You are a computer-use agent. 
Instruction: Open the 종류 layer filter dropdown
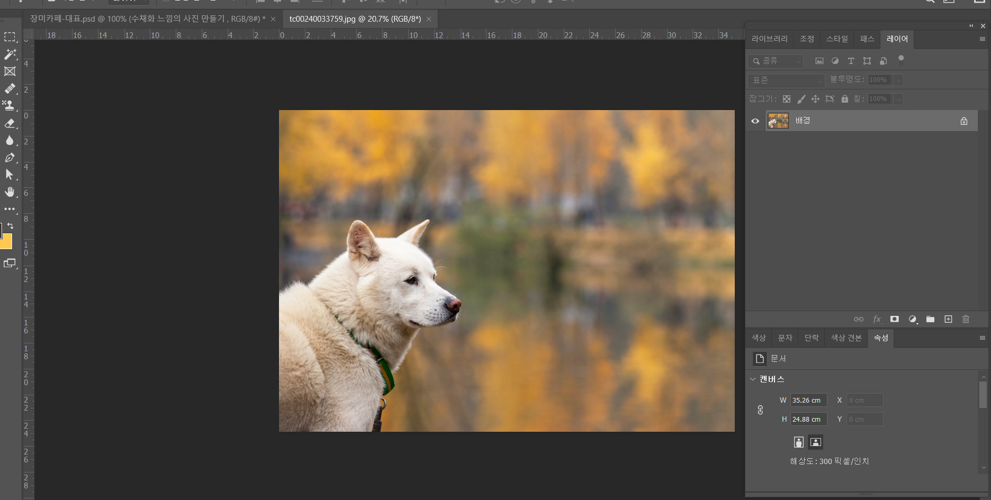point(776,61)
